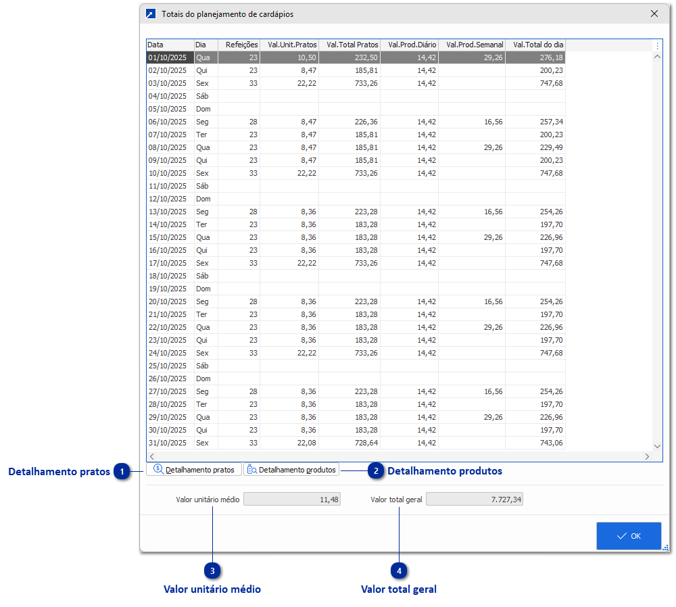Select row dated 07/10/2025

coord(356,135)
